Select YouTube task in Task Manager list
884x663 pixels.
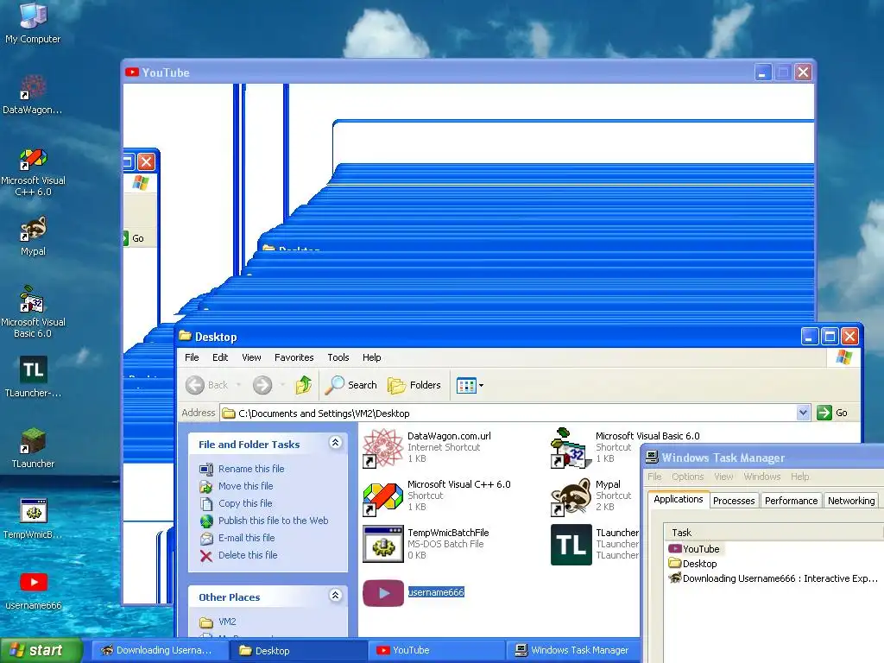pyautogui.click(x=694, y=549)
